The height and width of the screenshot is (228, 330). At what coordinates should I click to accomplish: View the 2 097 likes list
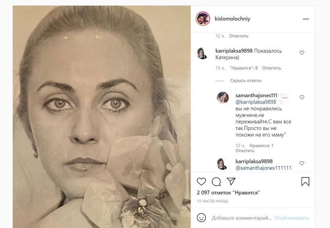228,193
